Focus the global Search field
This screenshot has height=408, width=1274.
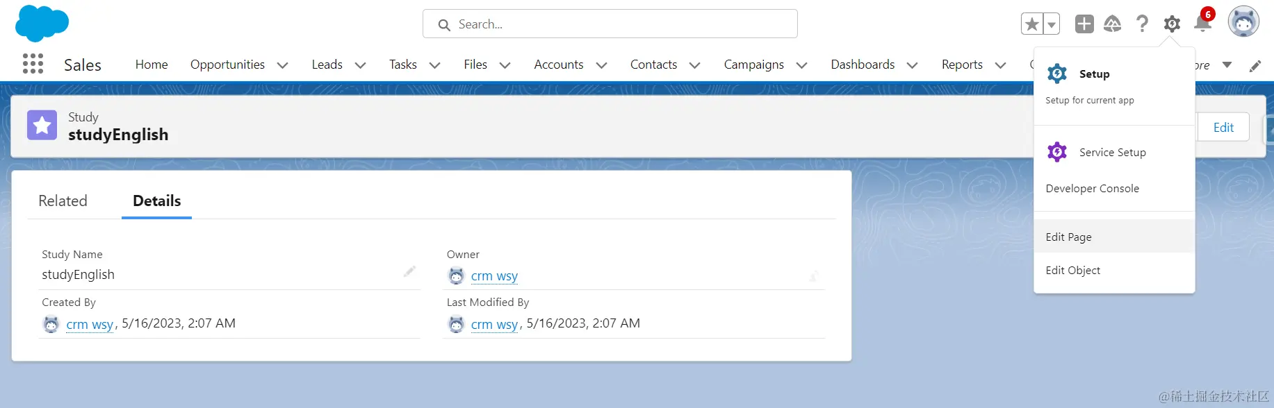click(610, 24)
